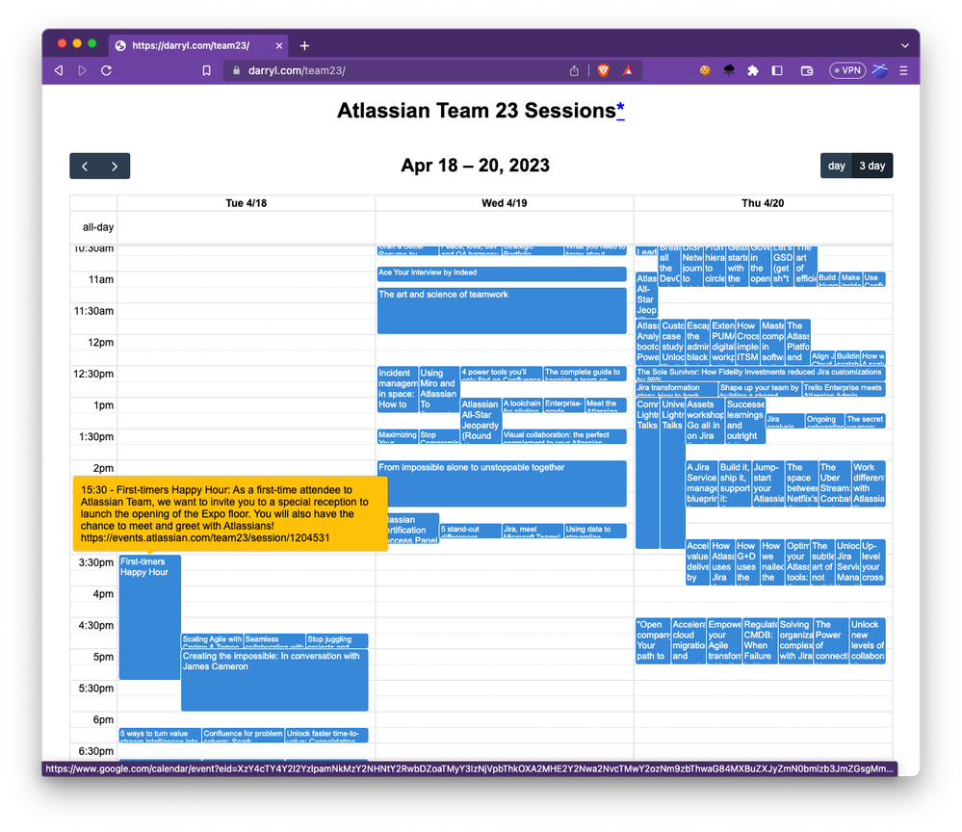Viewport: 962px width, 832px height.
Task: Click the Tue 4/18 column header
Action: click(246, 203)
